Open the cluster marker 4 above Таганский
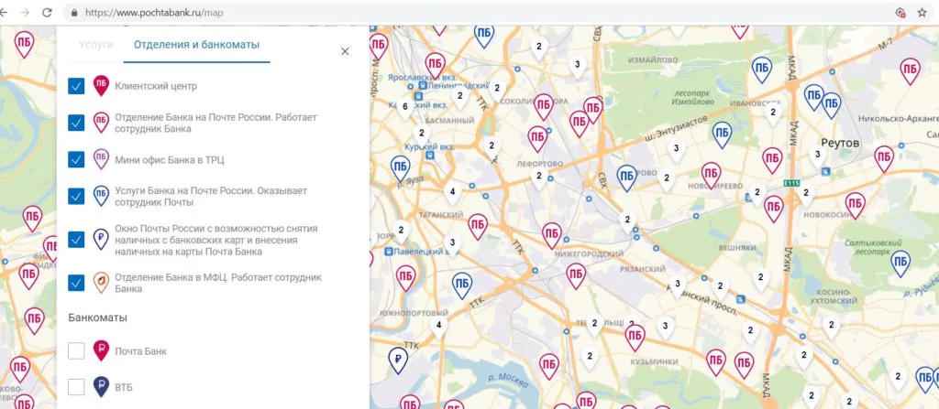This screenshot has width=939, height=409. tap(452, 194)
